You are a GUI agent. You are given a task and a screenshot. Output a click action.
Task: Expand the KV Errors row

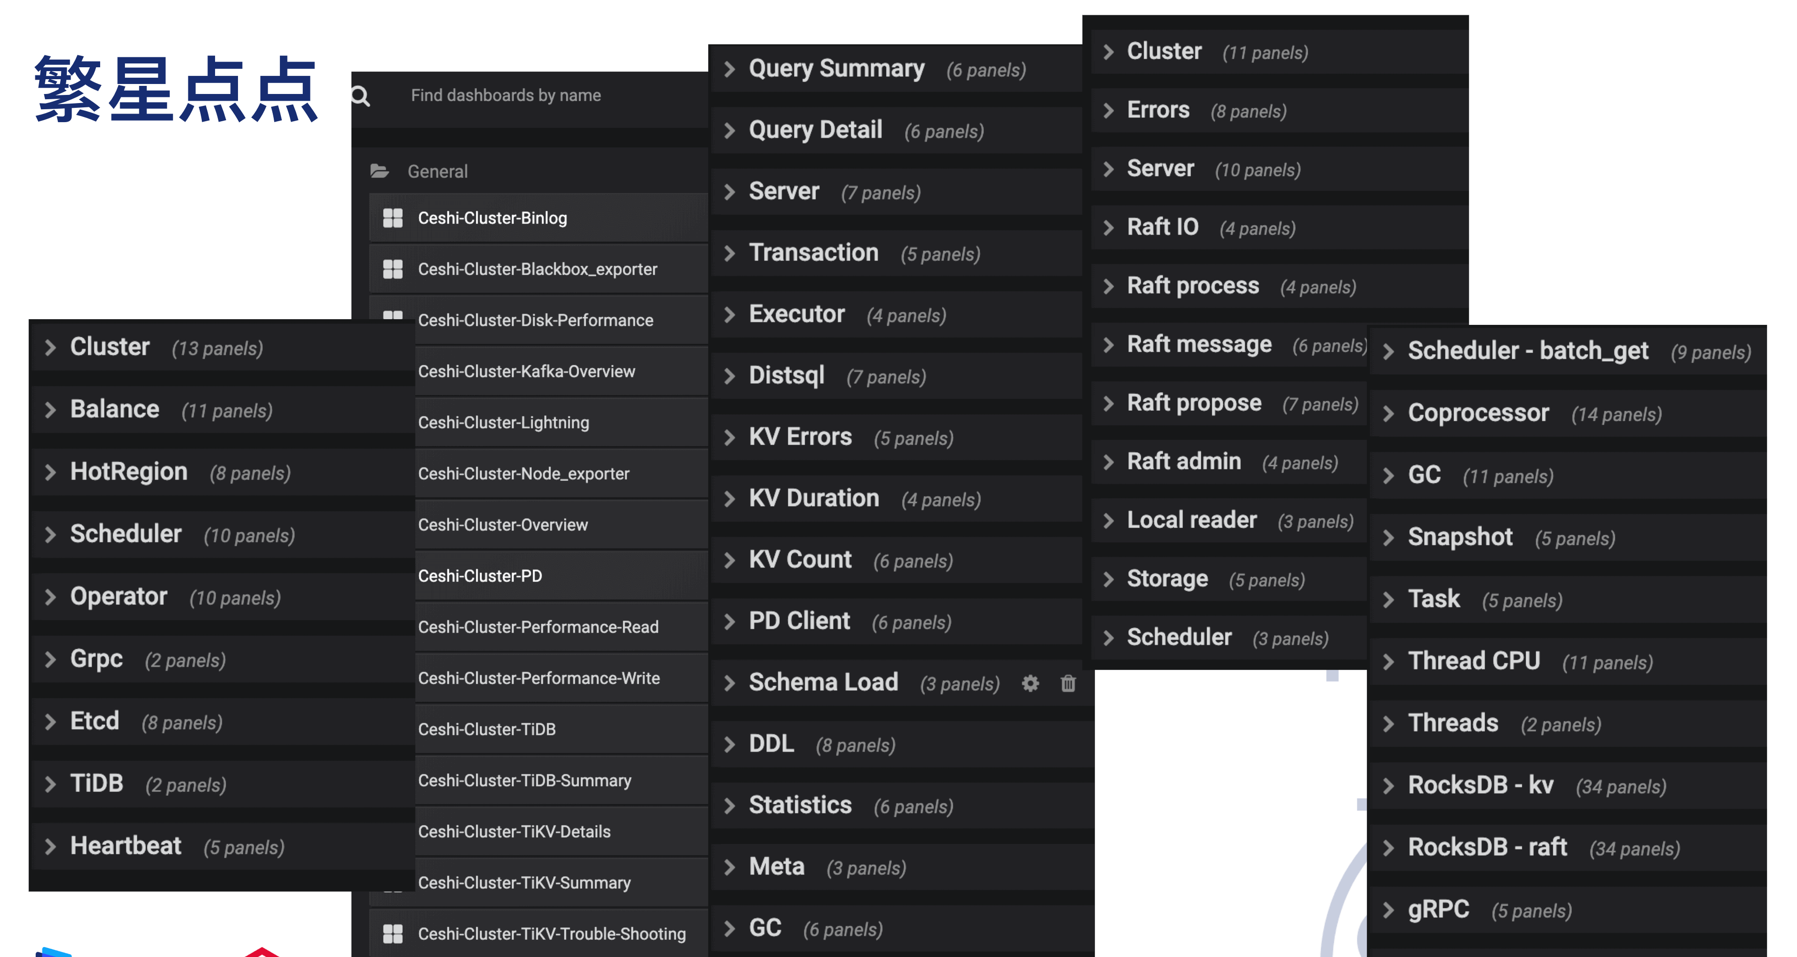tap(897, 437)
